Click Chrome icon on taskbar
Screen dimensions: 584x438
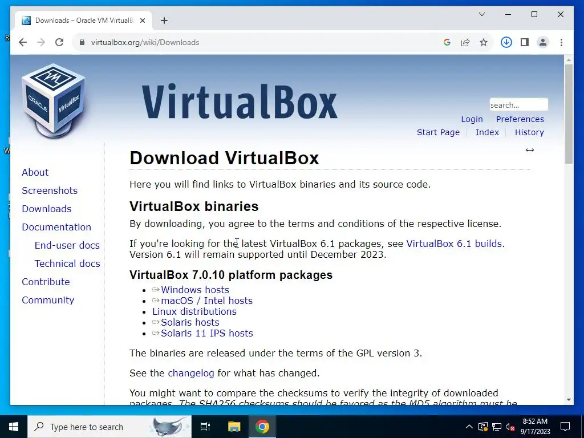(x=262, y=427)
